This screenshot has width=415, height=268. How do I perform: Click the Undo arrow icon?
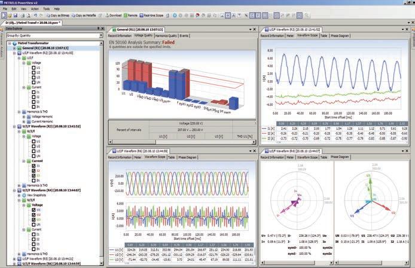(x=35, y=16)
